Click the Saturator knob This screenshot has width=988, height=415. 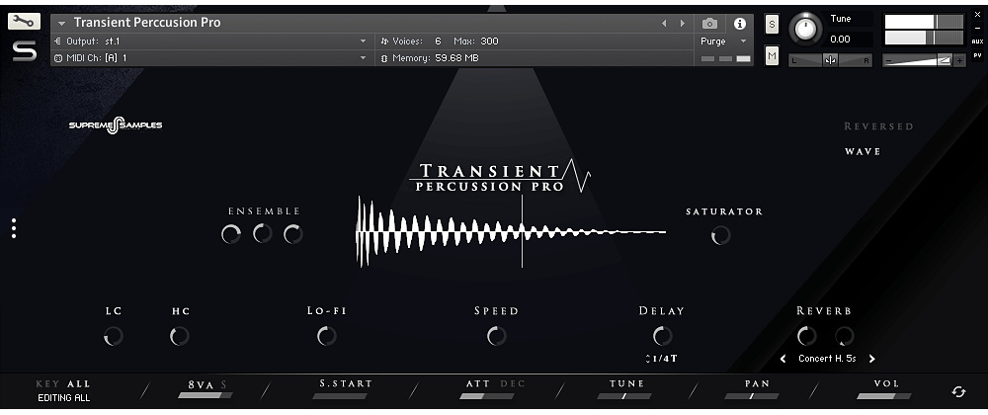(x=720, y=235)
